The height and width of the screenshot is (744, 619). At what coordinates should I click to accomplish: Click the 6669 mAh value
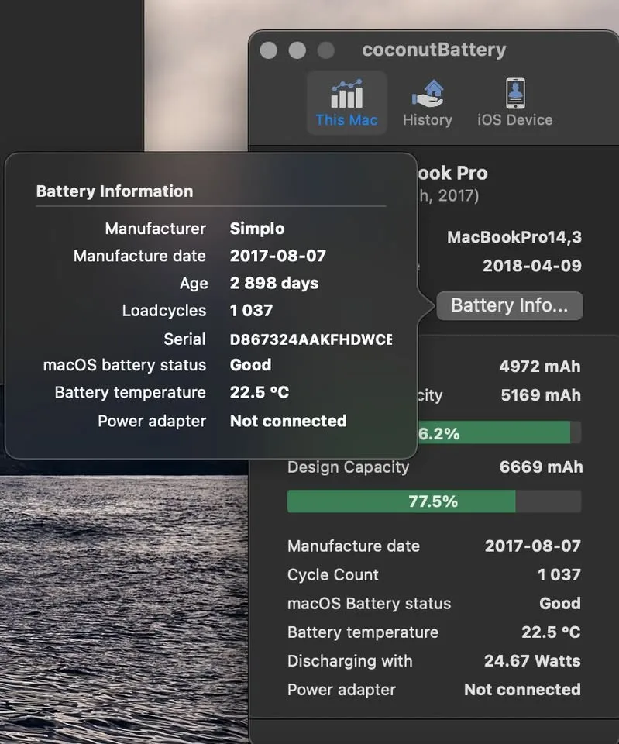point(542,467)
